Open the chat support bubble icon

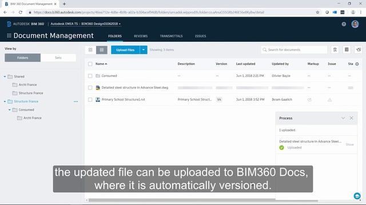click(x=357, y=196)
